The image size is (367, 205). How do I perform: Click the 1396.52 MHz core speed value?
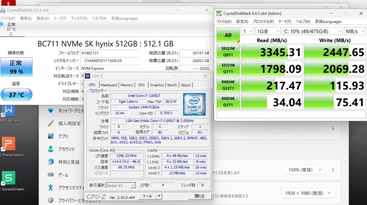[x=126, y=156]
